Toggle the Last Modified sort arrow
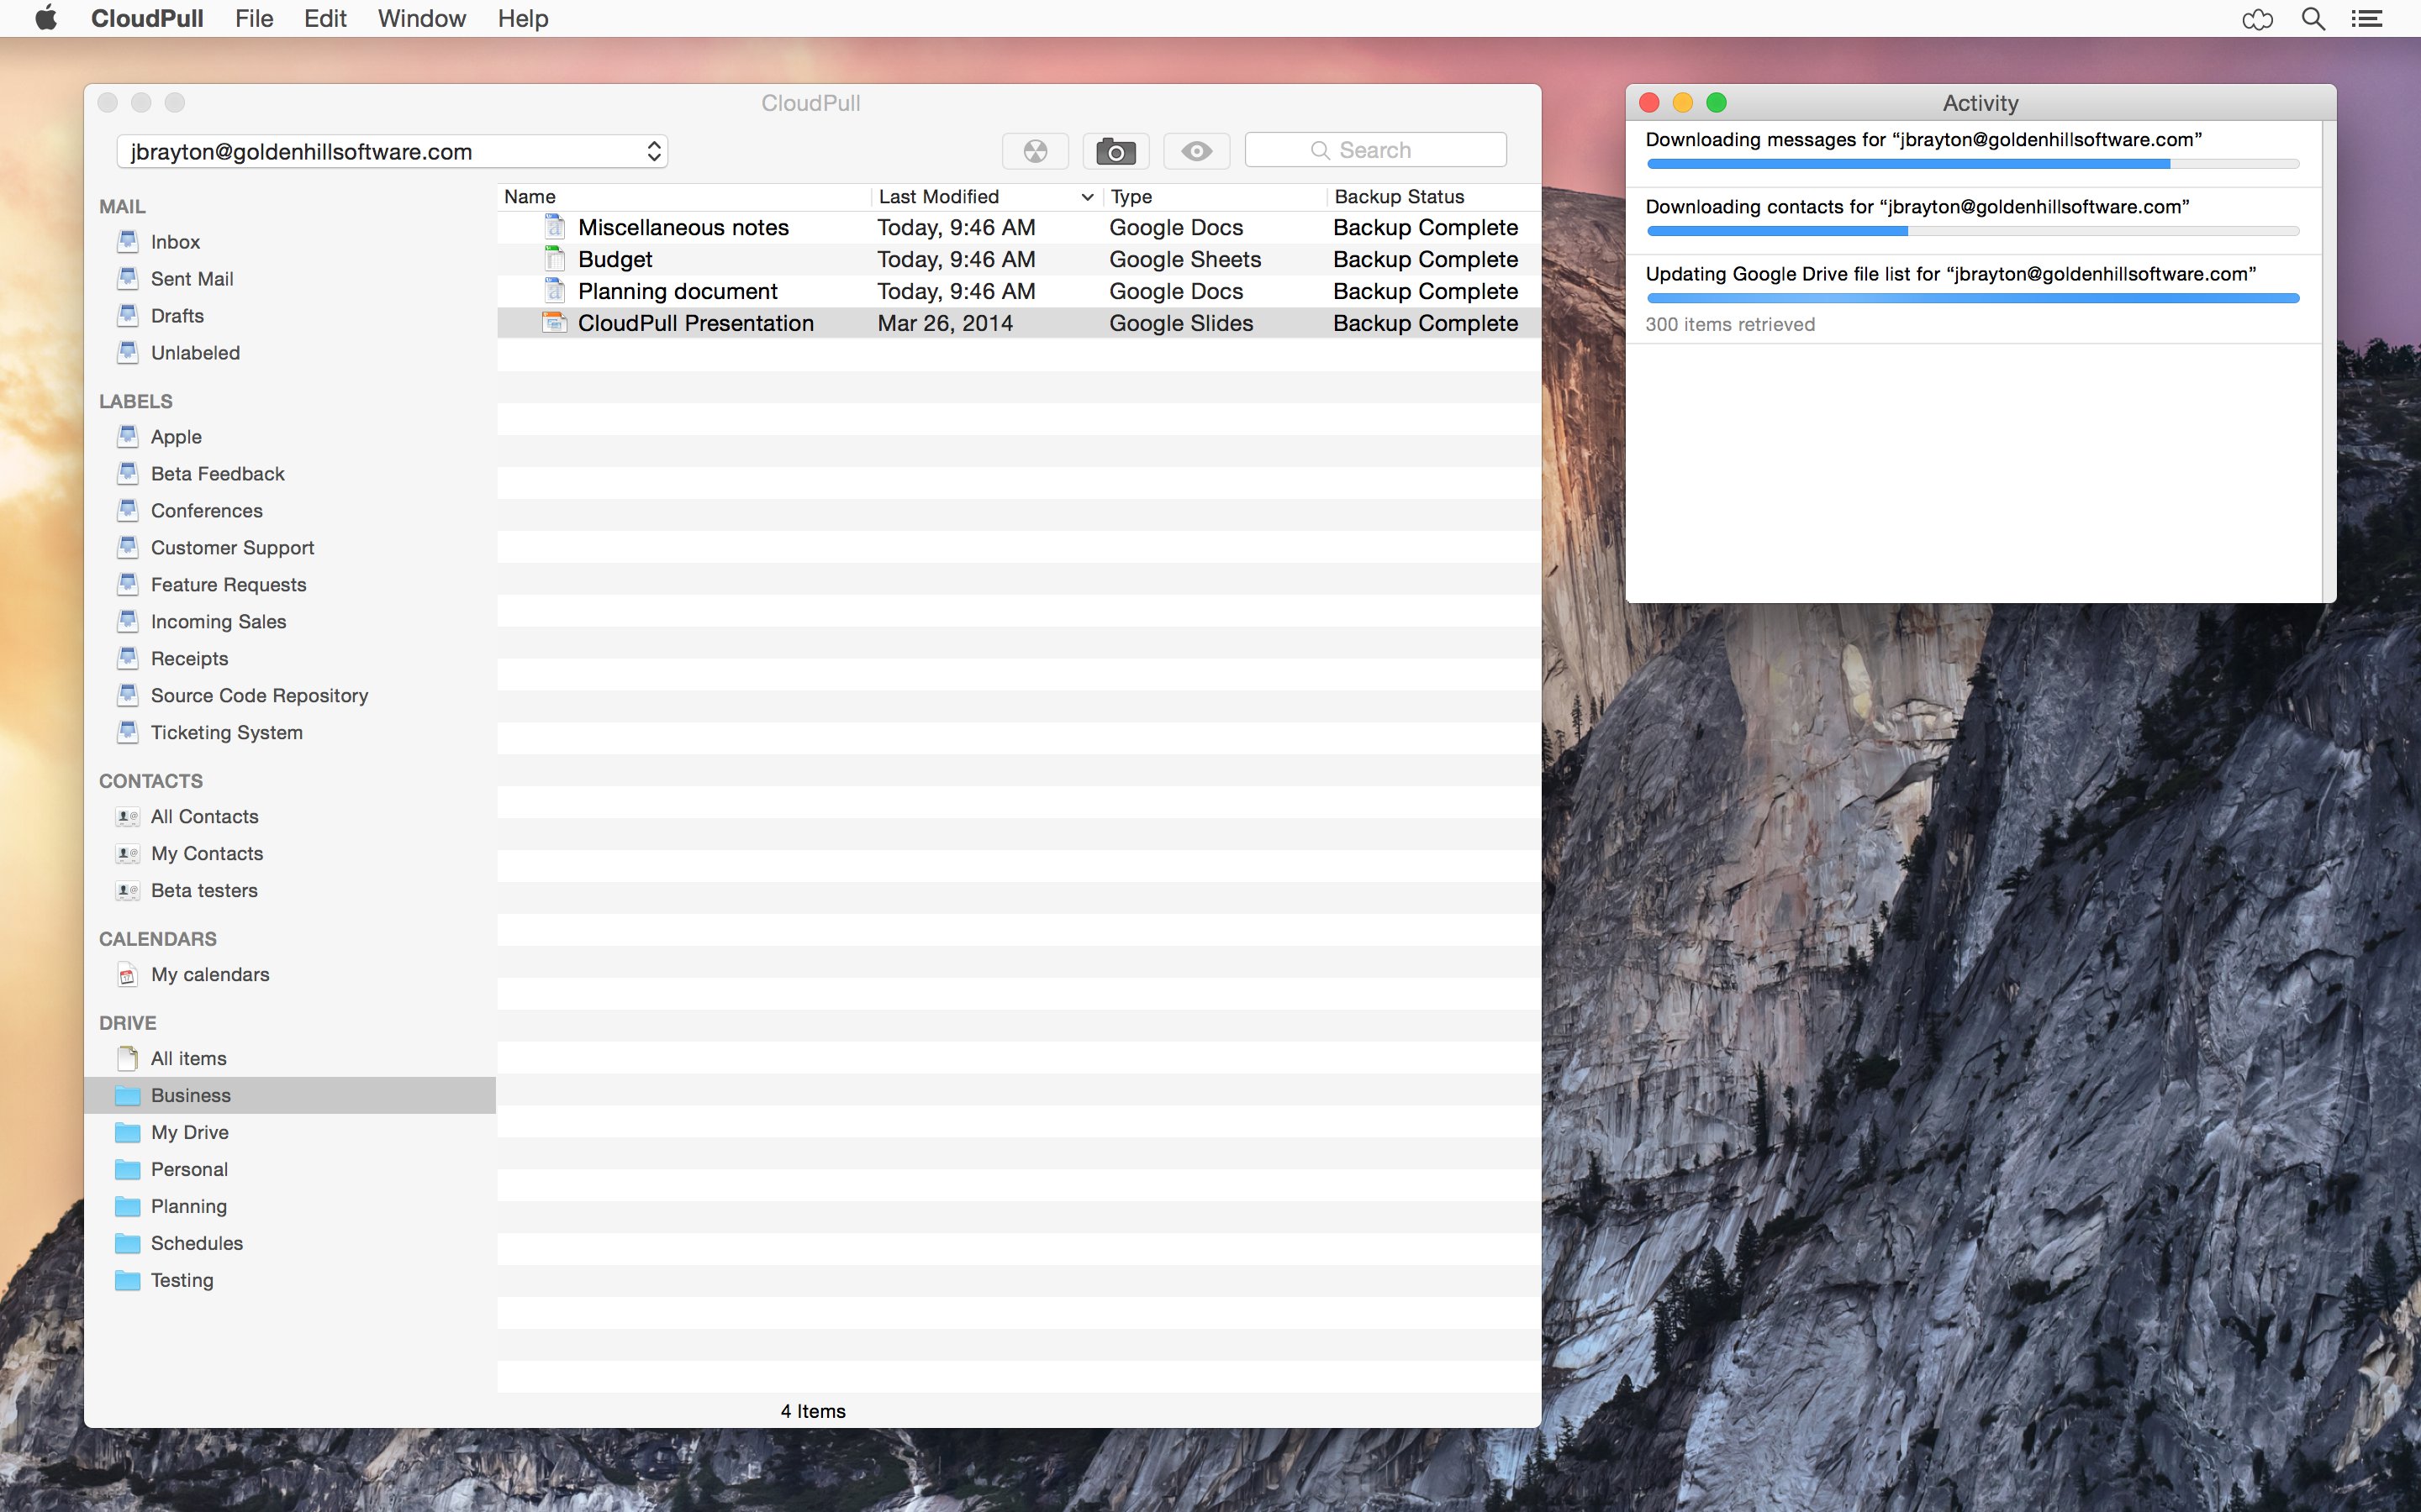 pos(1086,197)
